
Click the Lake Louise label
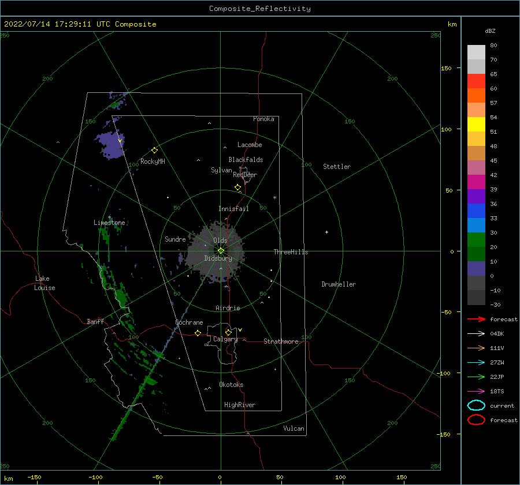click(44, 283)
